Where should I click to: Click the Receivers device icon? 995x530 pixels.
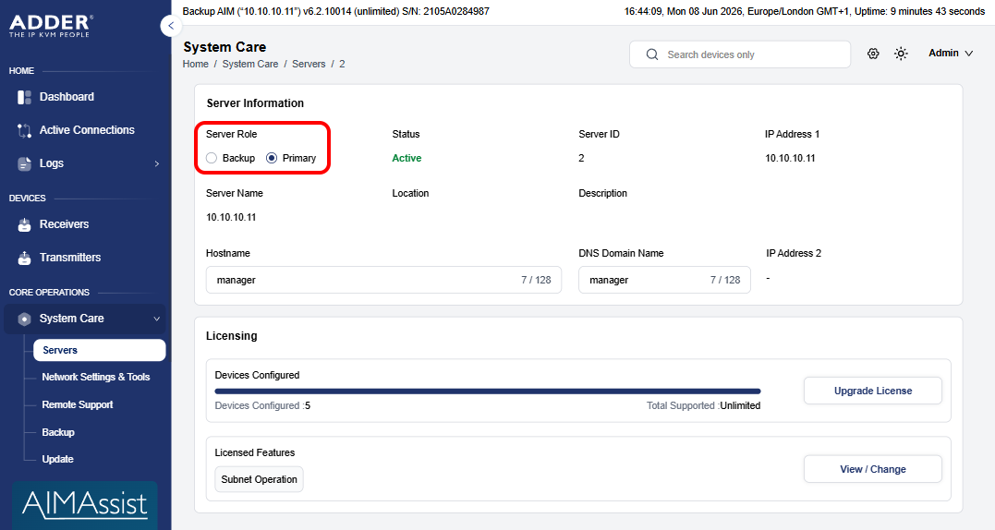(24, 224)
